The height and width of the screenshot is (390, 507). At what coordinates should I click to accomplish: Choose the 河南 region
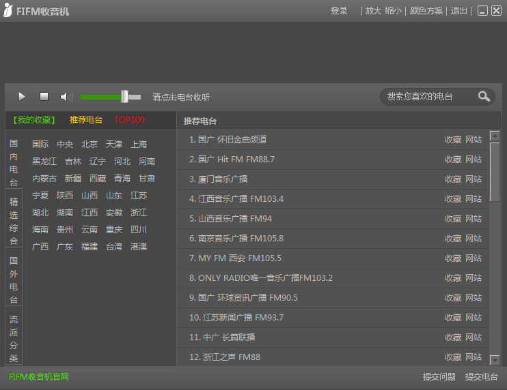[x=146, y=162]
